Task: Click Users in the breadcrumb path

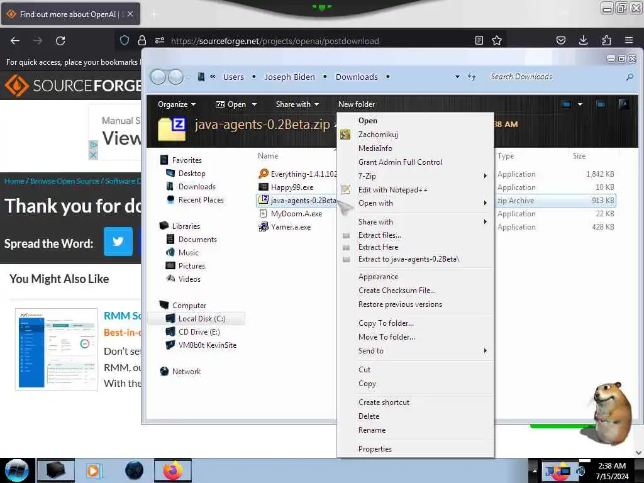Action: (x=233, y=77)
